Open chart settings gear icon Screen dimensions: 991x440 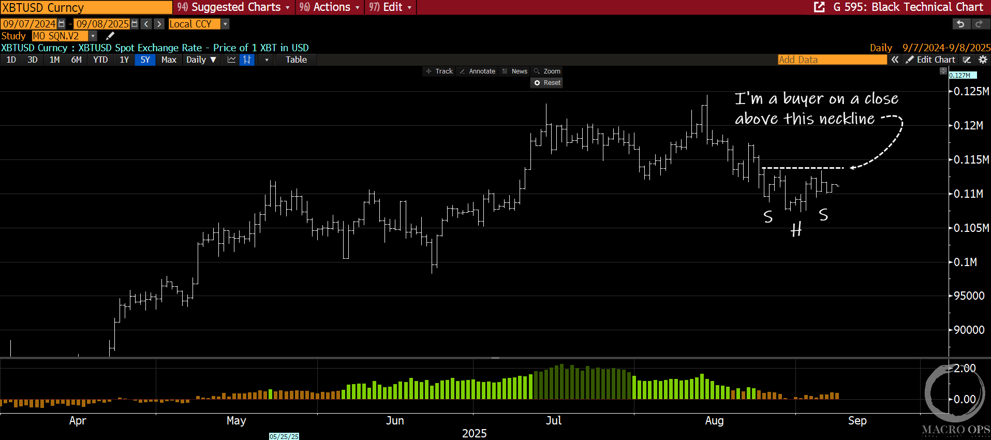pyautogui.click(x=983, y=60)
